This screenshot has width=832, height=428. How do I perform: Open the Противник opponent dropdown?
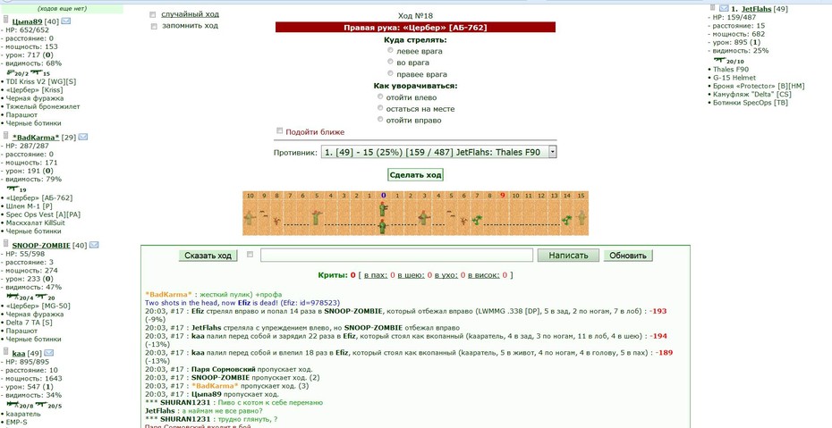(x=438, y=152)
